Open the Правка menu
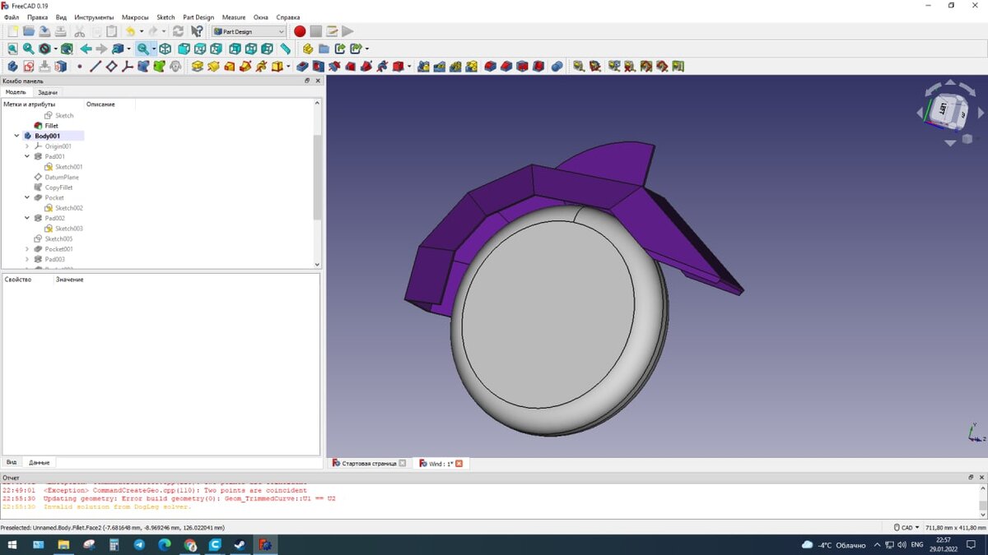Viewport: 988px width, 555px height. click(37, 17)
